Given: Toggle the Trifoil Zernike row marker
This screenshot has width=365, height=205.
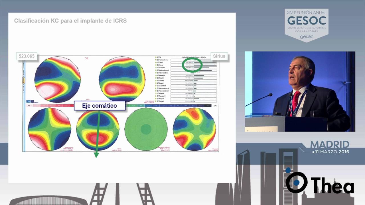Looking at the screenshot, I should pos(156,62).
